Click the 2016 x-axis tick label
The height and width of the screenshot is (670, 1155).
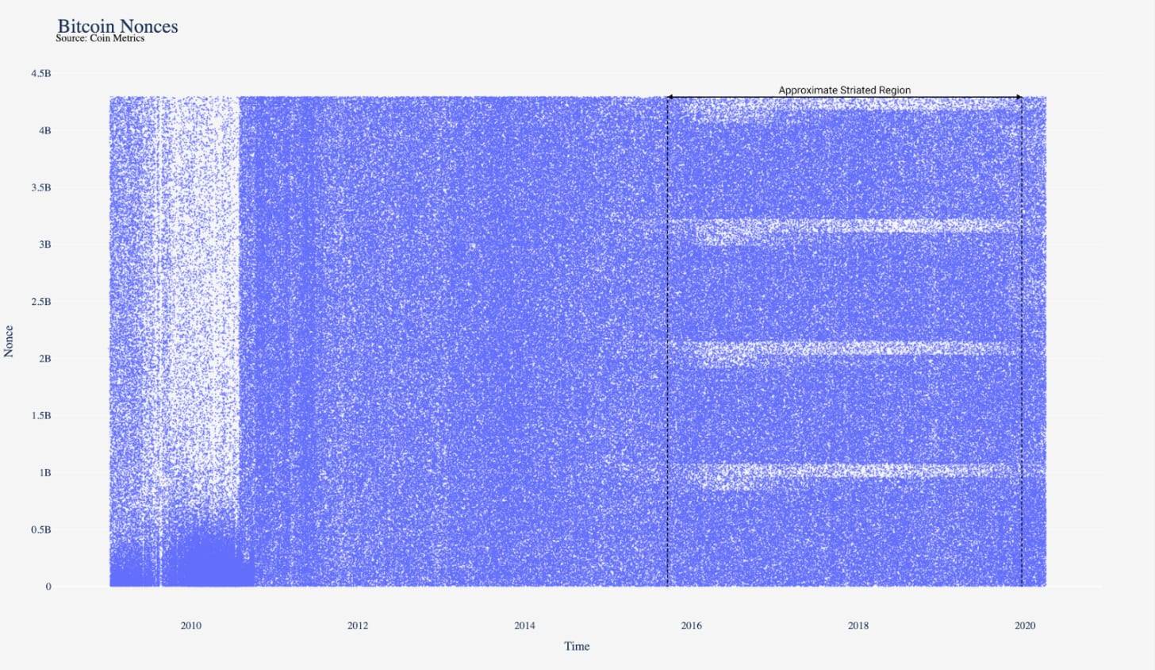click(x=691, y=626)
